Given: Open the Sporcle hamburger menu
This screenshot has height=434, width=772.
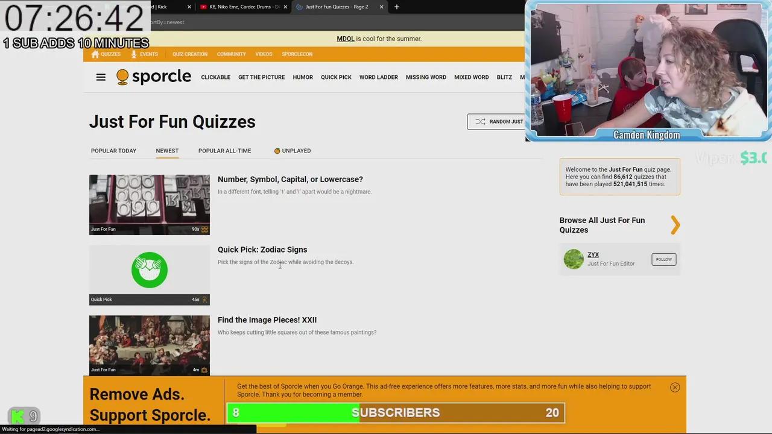Looking at the screenshot, I should pyautogui.click(x=101, y=77).
